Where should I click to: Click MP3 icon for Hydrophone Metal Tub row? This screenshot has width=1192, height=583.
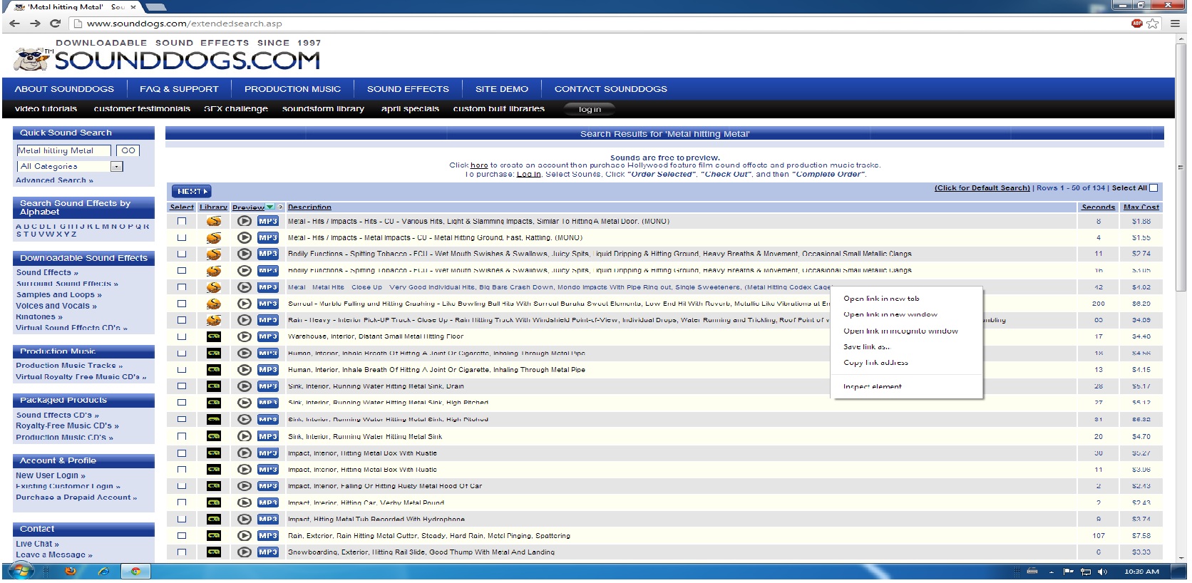(268, 519)
